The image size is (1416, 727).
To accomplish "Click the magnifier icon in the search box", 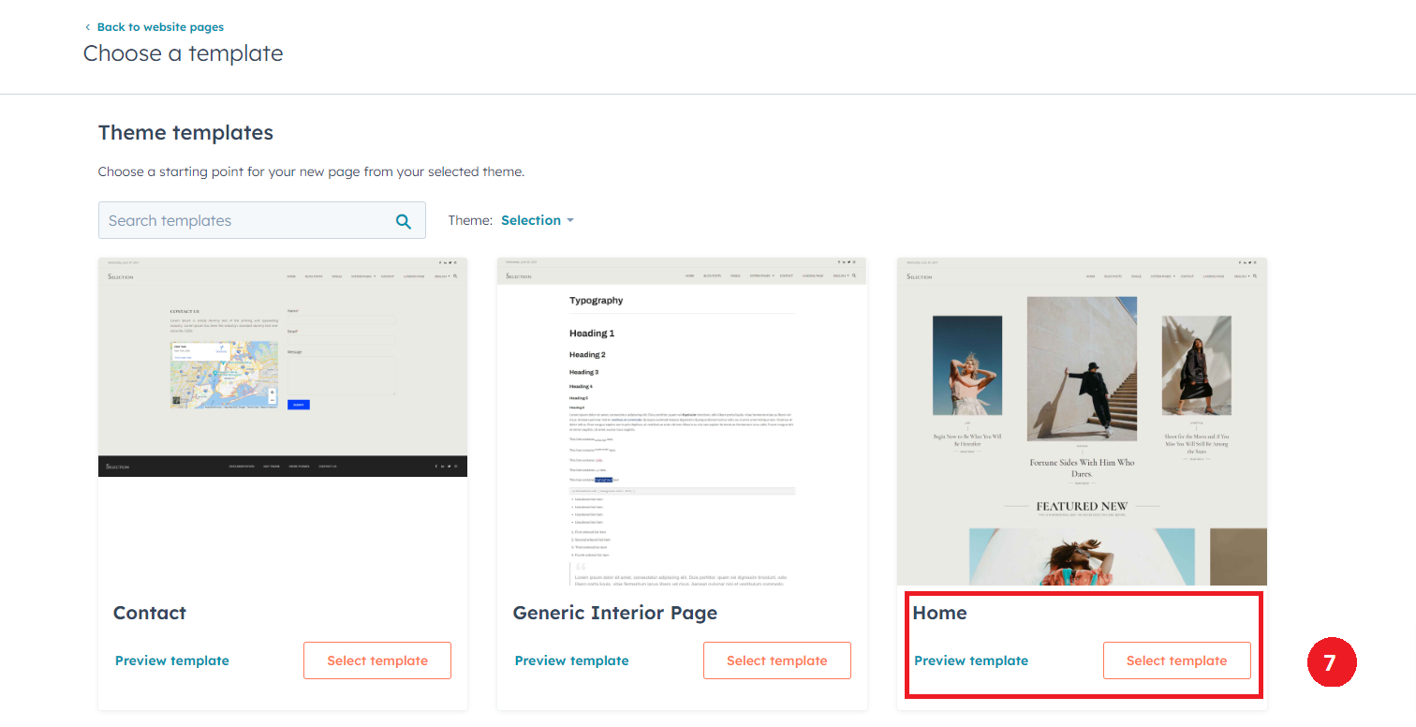I will 403,221.
